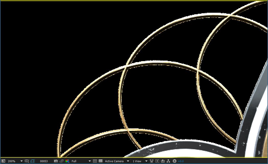Toggle the transparency grid checkerboard

(101, 161)
